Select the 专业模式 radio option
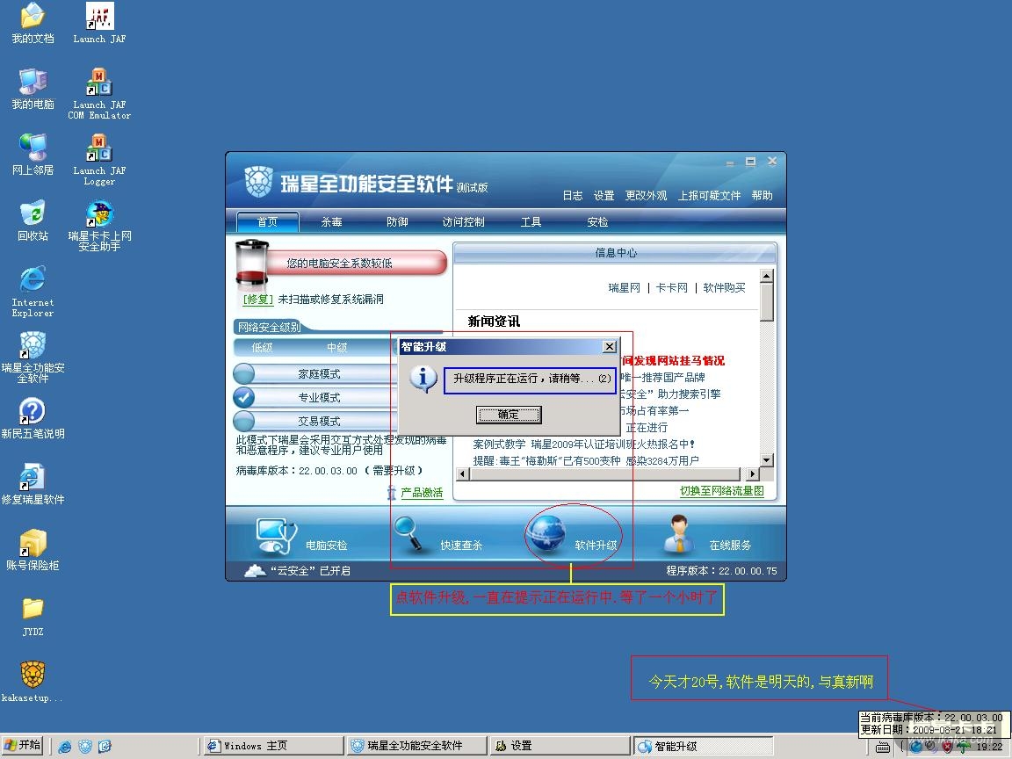Screen dimensions: 1012x759 click(x=244, y=397)
